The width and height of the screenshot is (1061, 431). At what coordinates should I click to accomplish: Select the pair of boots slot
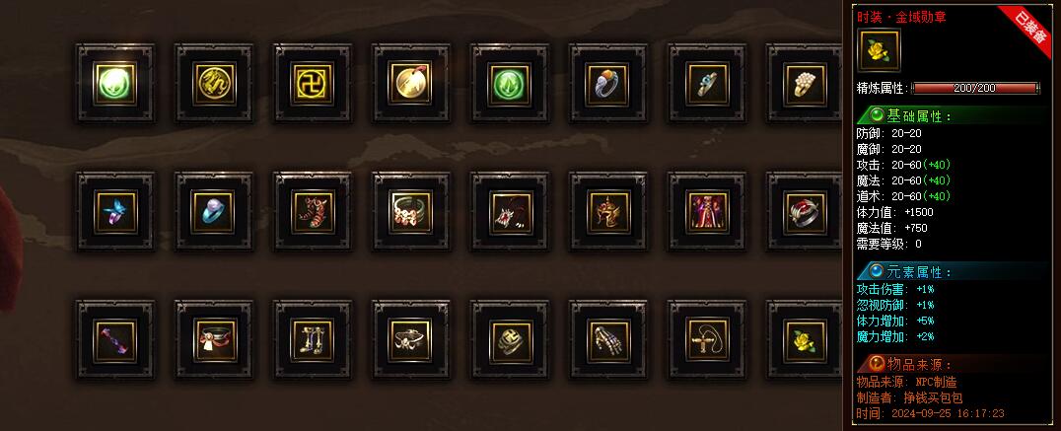coord(313,340)
